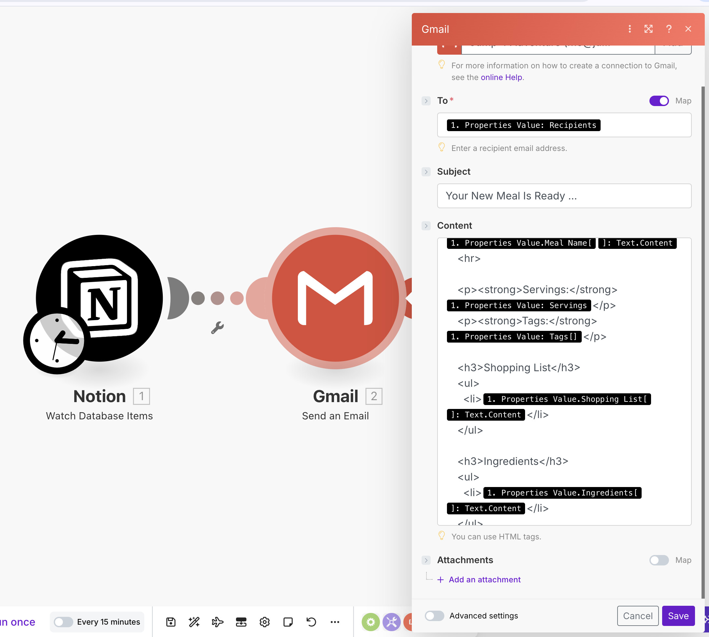Click the save scenario disk icon
The width and height of the screenshot is (709, 637).
point(171,622)
